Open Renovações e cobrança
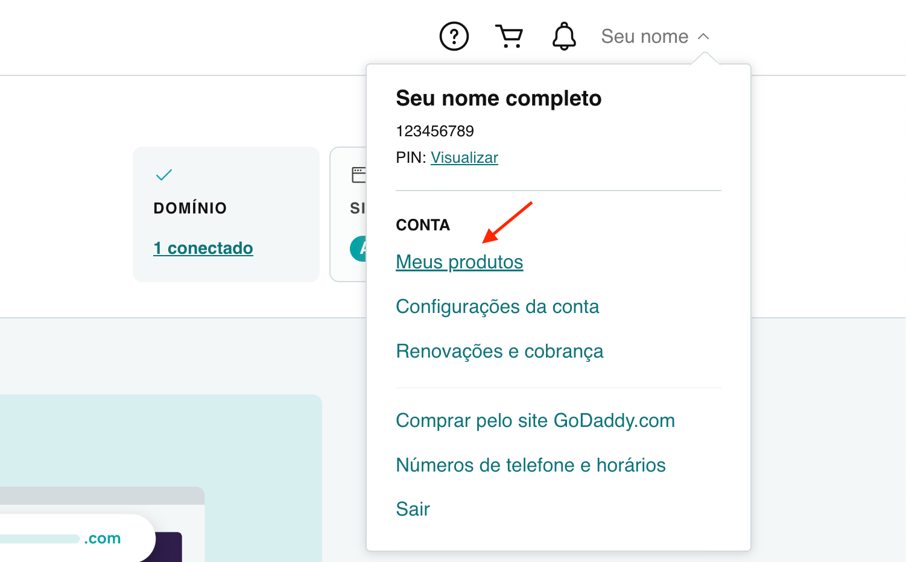906x562 pixels. point(499,351)
